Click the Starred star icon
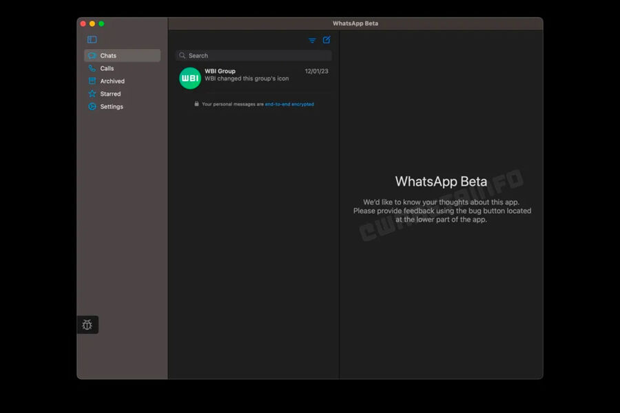620x413 pixels. pos(92,94)
